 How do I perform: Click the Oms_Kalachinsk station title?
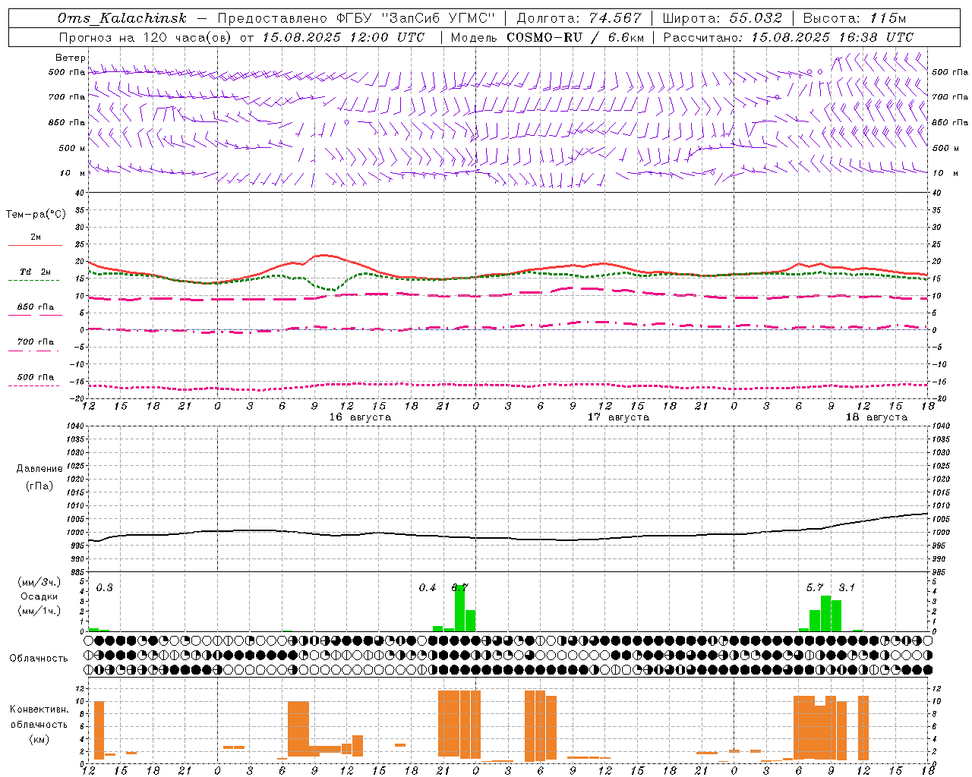coord(122,18)
